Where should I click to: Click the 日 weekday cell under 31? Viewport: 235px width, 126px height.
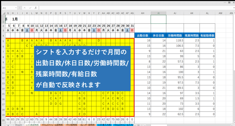pyautogui.click(x=132, y=30)
